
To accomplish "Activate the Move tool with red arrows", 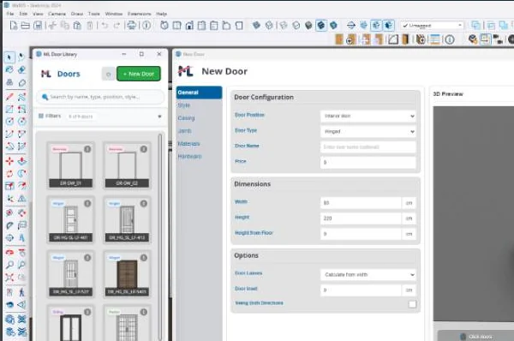I will [x=9, y=161].
